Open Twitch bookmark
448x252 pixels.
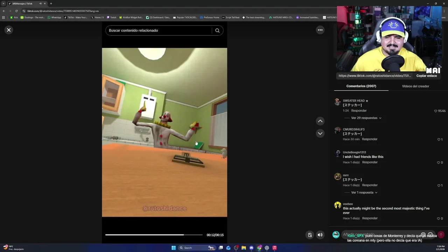112,17
